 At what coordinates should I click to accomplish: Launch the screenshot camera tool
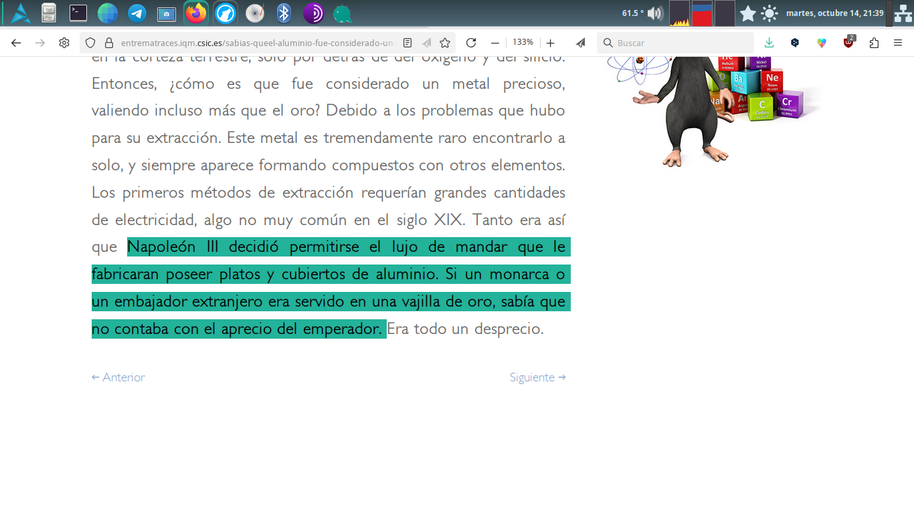click(x=166, y=13)
